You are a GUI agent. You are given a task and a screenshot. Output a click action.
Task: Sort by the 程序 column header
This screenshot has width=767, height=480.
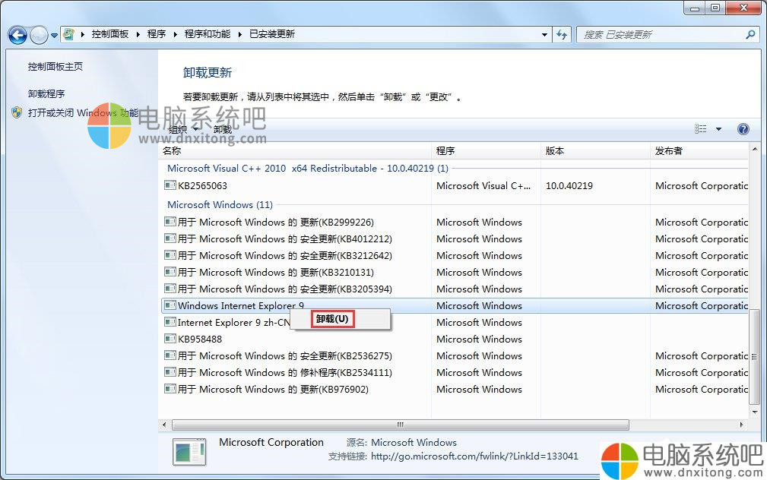(487, 151)
